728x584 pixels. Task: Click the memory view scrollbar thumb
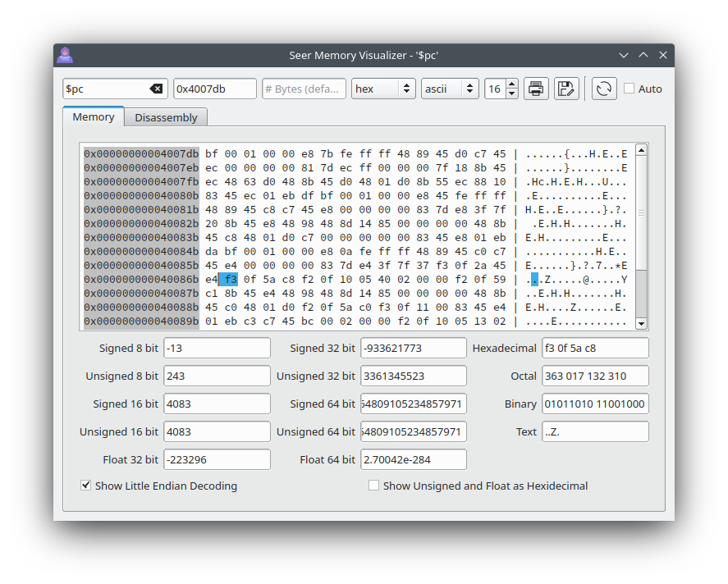[x=641, y=213]
